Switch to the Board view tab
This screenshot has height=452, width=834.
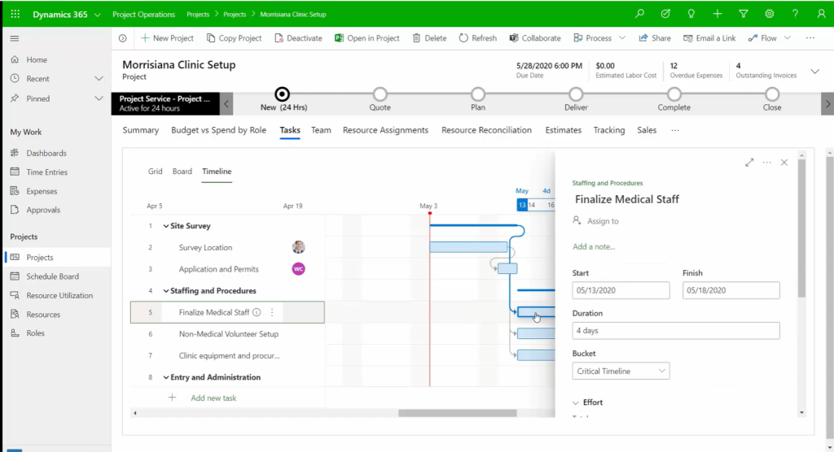click(182, 172)
